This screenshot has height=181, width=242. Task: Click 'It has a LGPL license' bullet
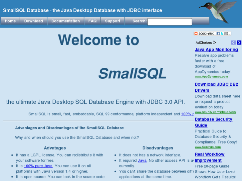(x=60, y=158)
